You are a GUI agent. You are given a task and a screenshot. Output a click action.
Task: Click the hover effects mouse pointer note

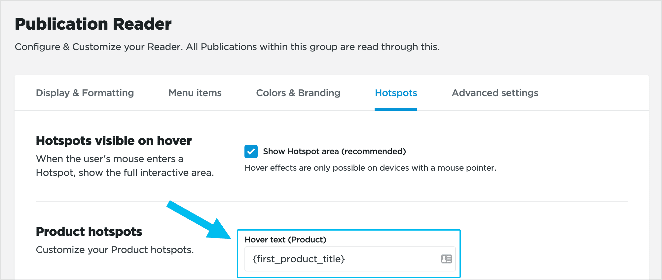click(x=370, y=168)
